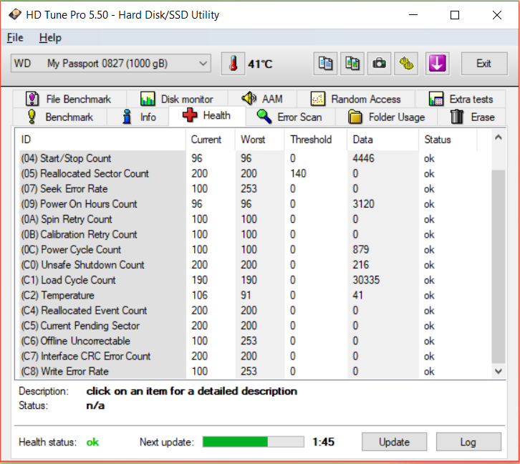Open options with the yellow gears icon
Viewport: 520px width, 464px height.
407,64
